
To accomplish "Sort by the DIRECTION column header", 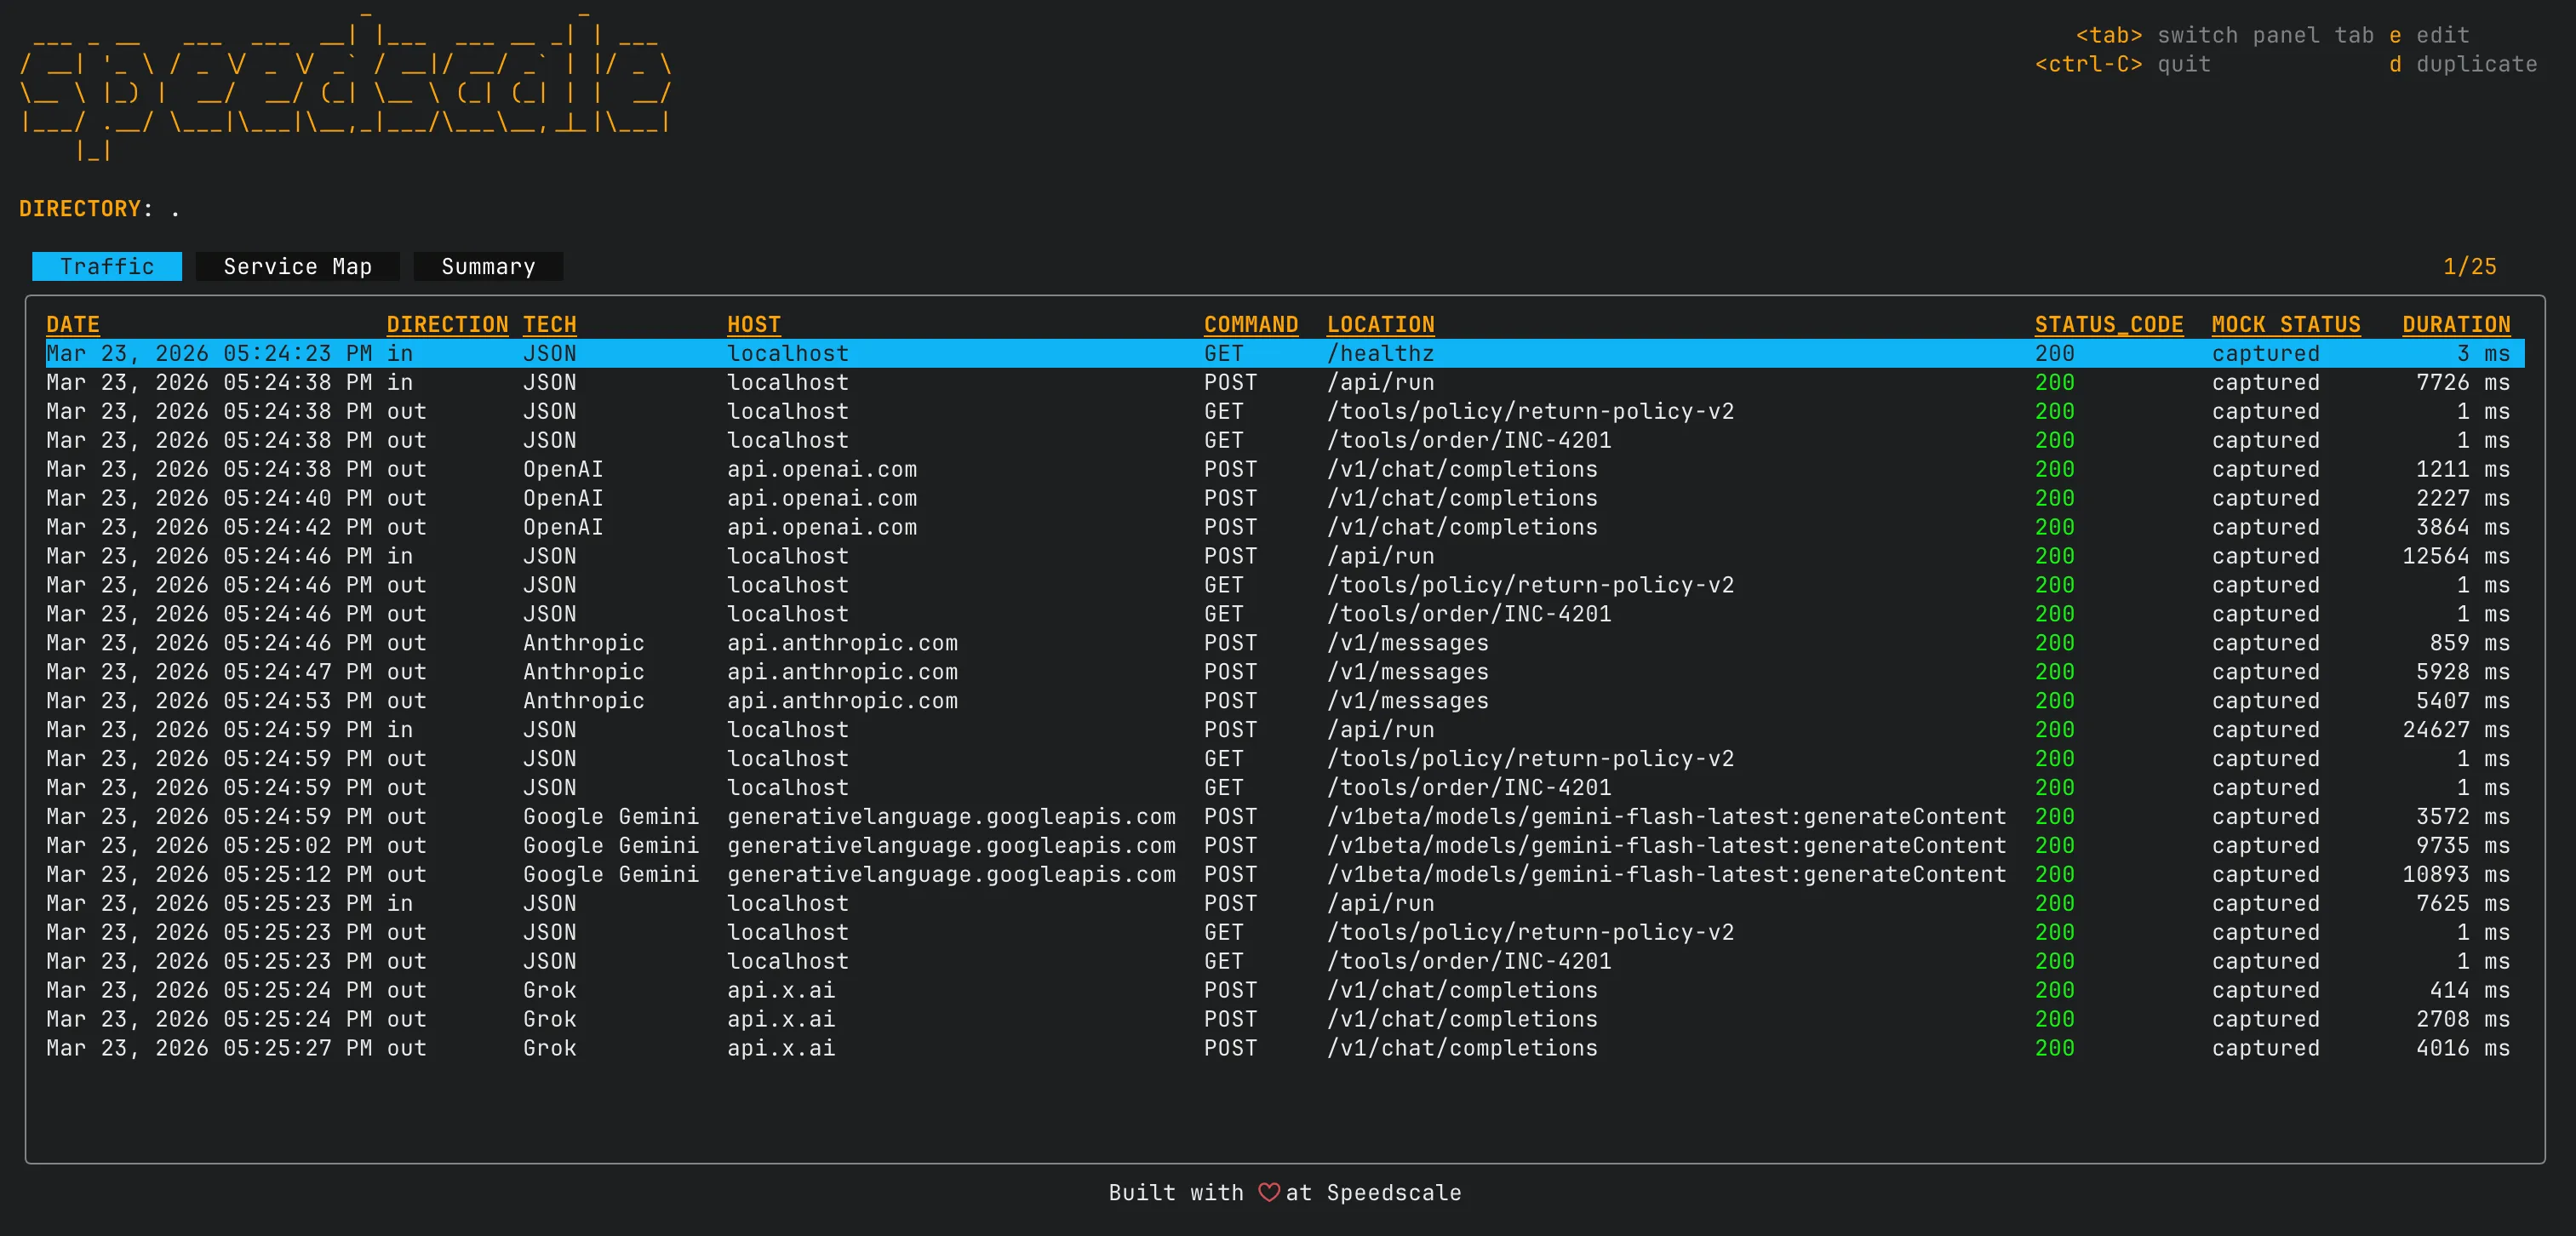I will (448, 324).
